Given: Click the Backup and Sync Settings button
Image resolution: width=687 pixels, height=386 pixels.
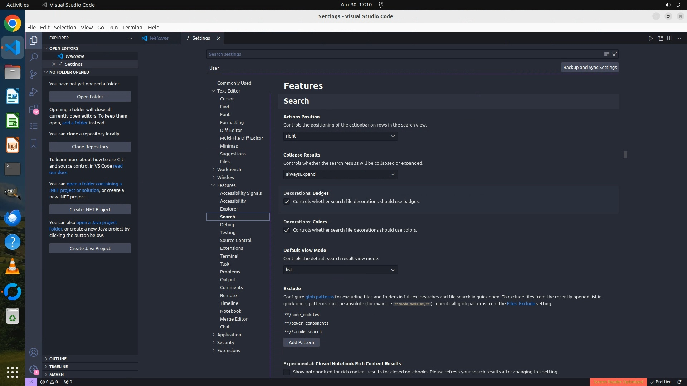Looking at the screenshot, I should pos(590,67).
